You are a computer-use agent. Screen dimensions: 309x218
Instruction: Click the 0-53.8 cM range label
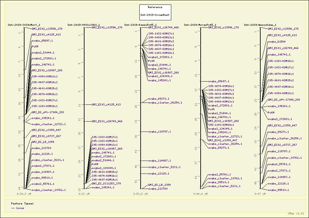point(140,194)
